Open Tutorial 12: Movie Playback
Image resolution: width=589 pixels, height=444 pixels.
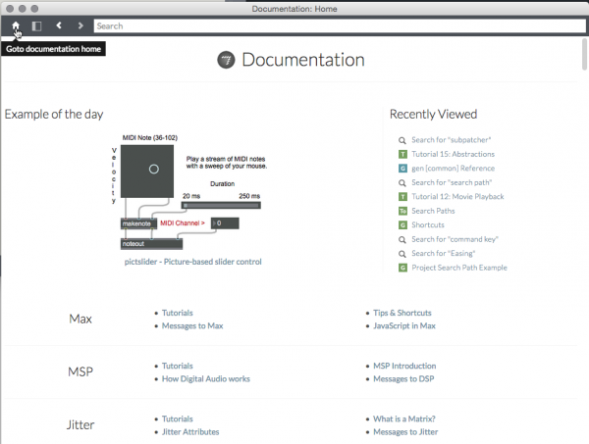(x=457, y=196)
